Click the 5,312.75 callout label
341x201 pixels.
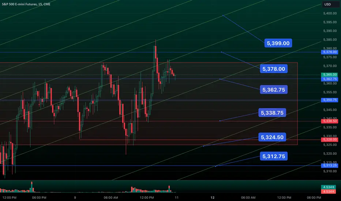click(x=274, y=156)
